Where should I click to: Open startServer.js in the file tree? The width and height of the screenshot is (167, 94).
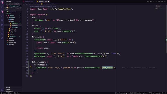(x=13, y=37)
